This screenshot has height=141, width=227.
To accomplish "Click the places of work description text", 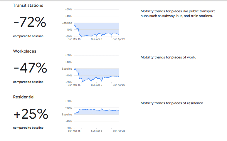I will pyautogui.click(x=168, y=57).
